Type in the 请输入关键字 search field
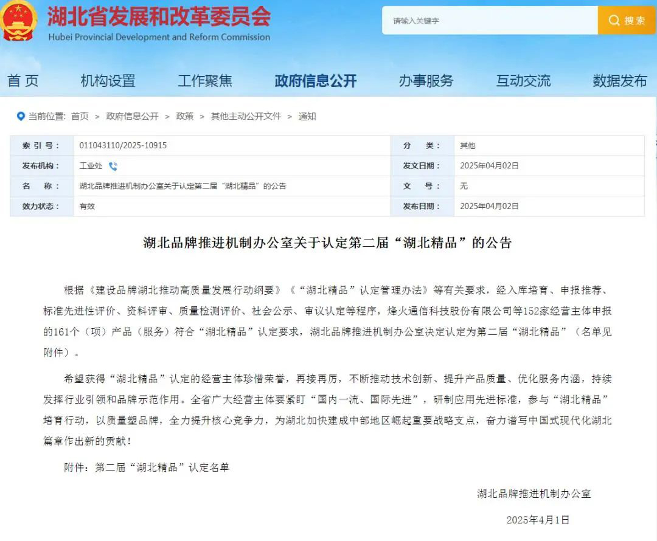 pos(490,21)
